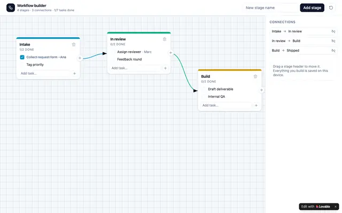Focus the Add task field in Build
Screen dimensions: 342x213
[227, 105]
